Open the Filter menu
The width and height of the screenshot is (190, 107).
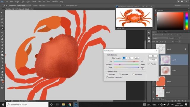[x=39, y=2]
